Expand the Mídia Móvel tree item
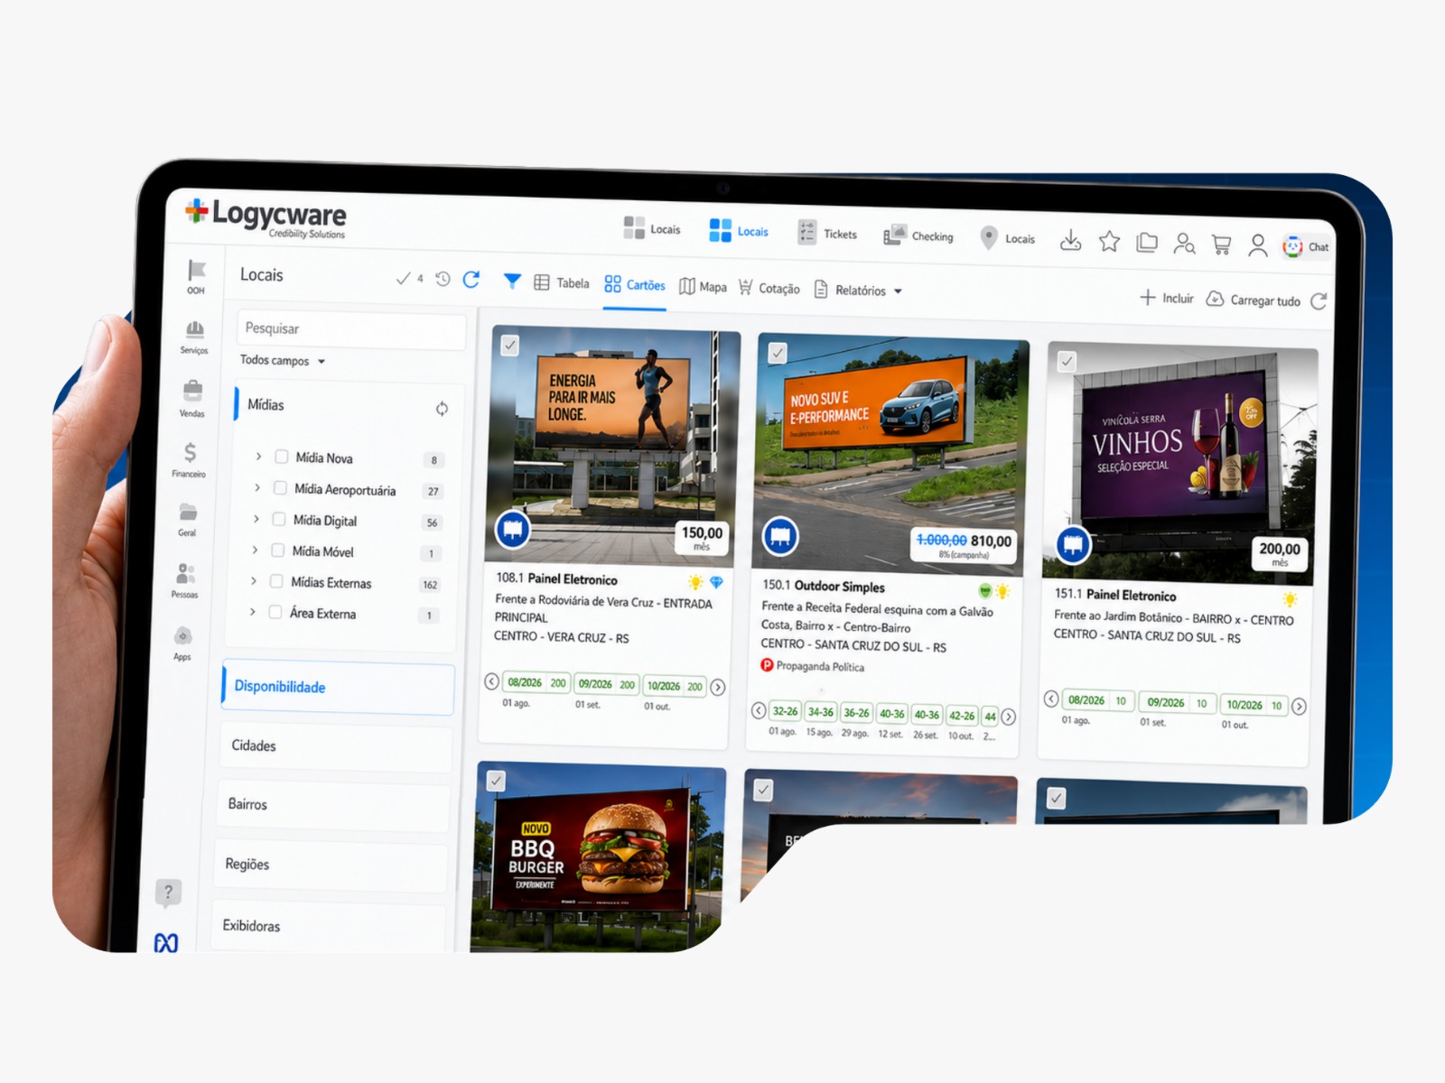 tap(255, 550)
